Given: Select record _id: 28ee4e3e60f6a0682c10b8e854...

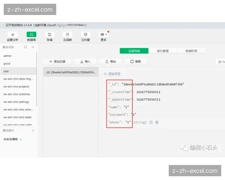Looking at the screenshot, I should pos(70,72).
